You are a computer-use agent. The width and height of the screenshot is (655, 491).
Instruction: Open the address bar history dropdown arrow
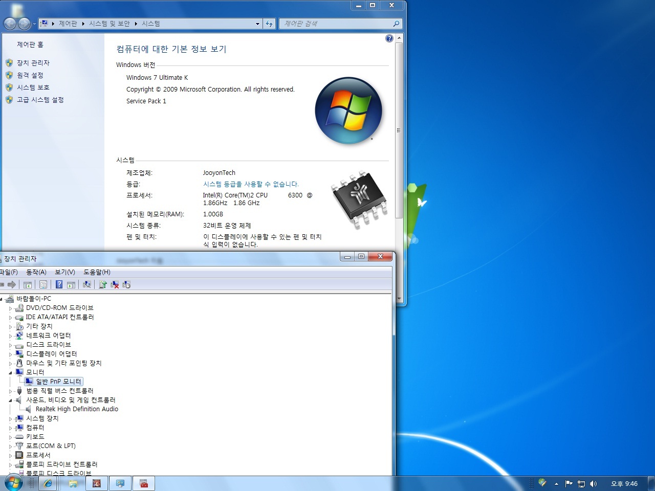[x=257, y=24]
